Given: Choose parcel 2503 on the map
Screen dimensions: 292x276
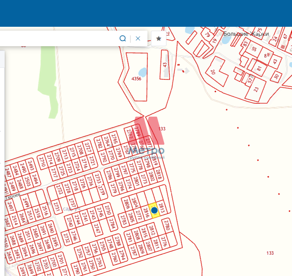Looking at the screenshot, I should pos(27,181).
